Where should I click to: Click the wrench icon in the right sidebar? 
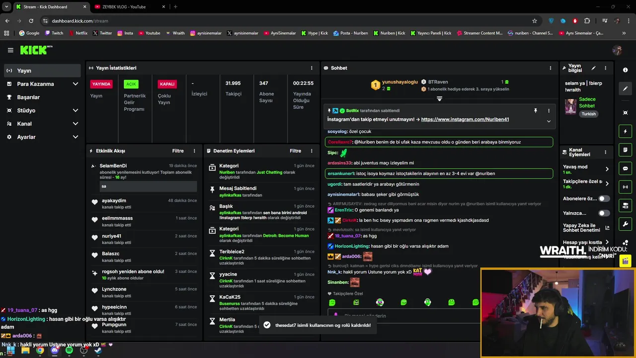click(626, 224)
